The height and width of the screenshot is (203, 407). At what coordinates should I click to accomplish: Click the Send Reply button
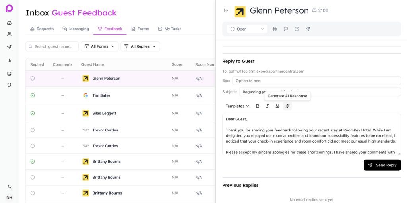[x=382, y=165]
